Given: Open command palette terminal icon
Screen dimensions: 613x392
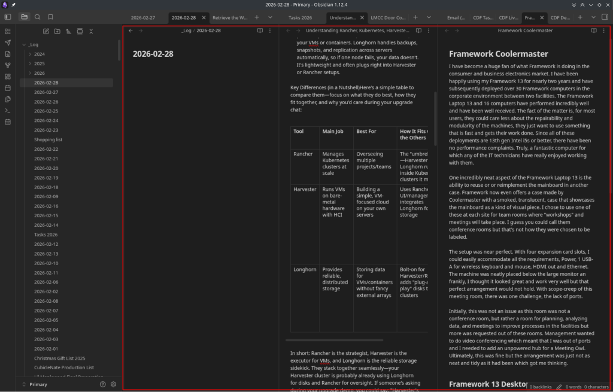Looking at the screenshot, I should pos(8,111).
